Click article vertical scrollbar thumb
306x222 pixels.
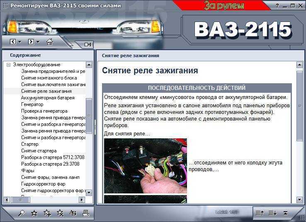pyautogui.click(x=299, y=106)
